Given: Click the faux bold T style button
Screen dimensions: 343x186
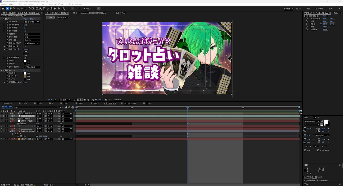Looking at the screenshot, I should (x=307, y=146).
